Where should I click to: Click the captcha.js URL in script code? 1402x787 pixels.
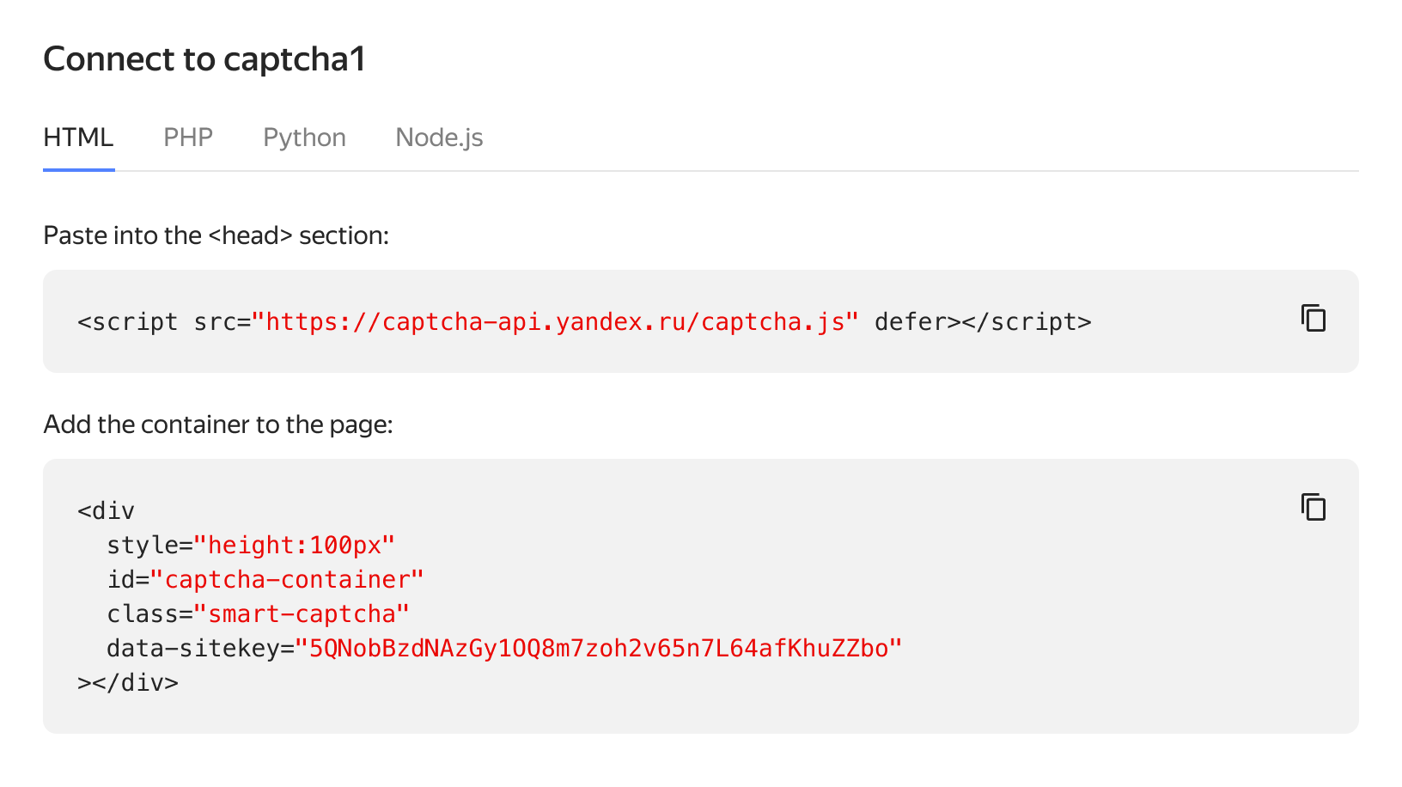click(555, 322)
